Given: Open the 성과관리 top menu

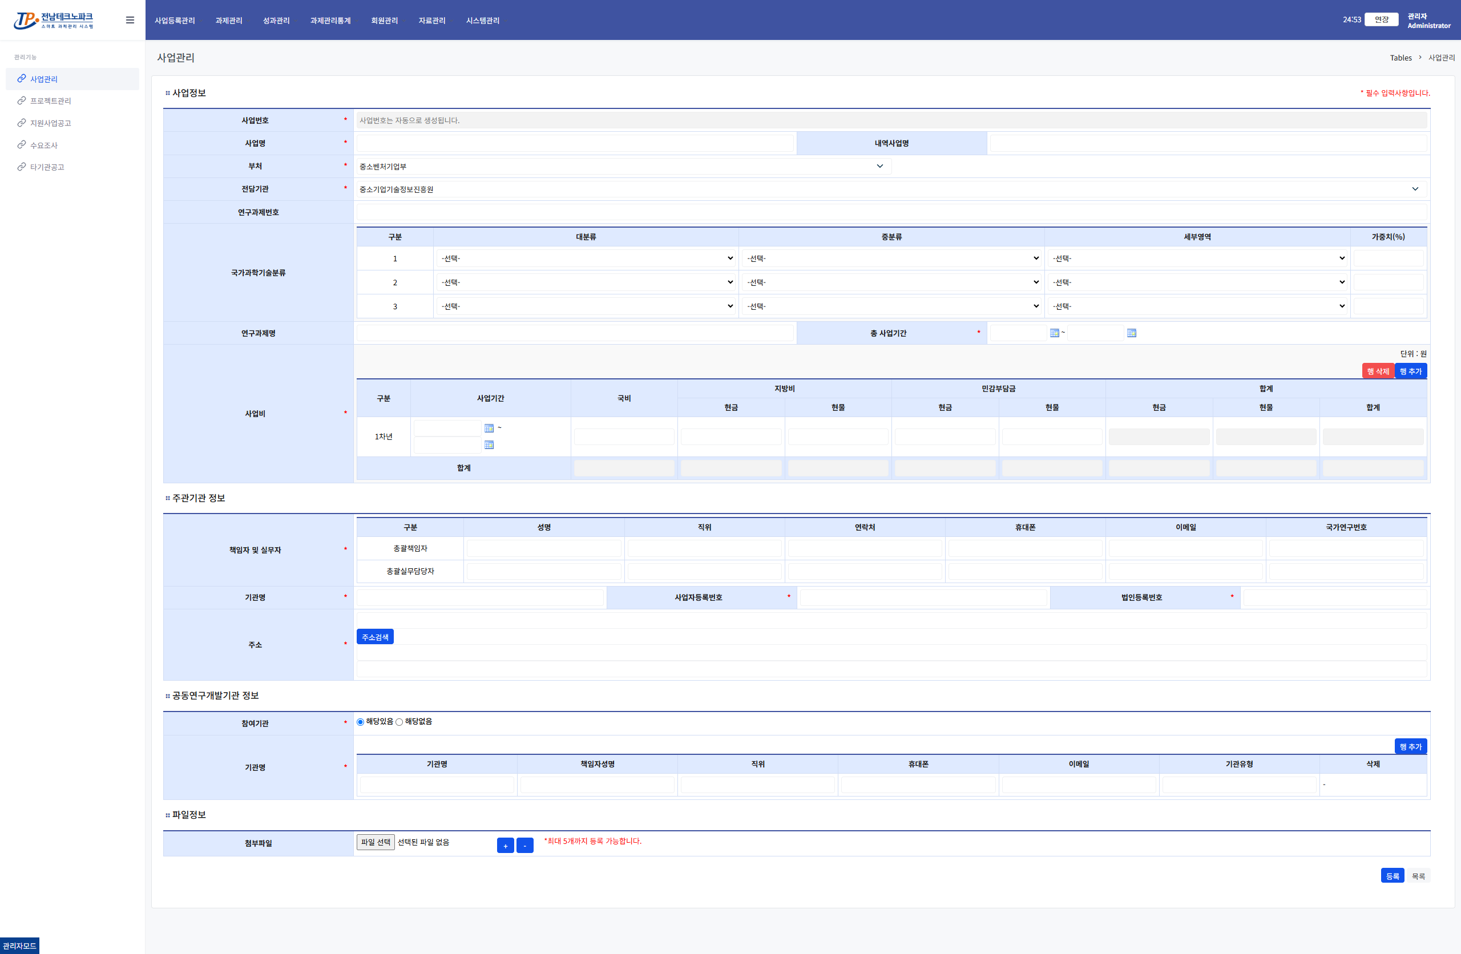Looking at the screenshot, I should coord(276,21).
